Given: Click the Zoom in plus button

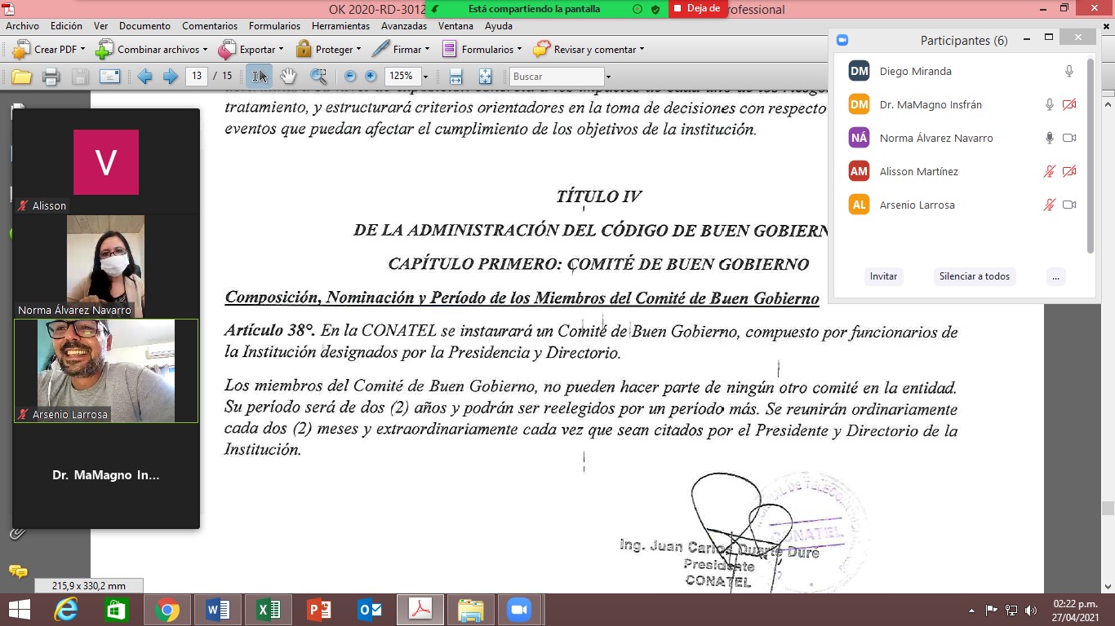Looking at the screenshot, I should 371,77.
